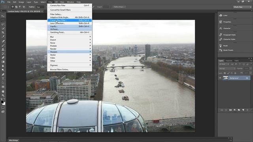Select the History Brush tool
The width and height of the screenshot is (253, 142).
pyautogui.click(x=3, y=54)
